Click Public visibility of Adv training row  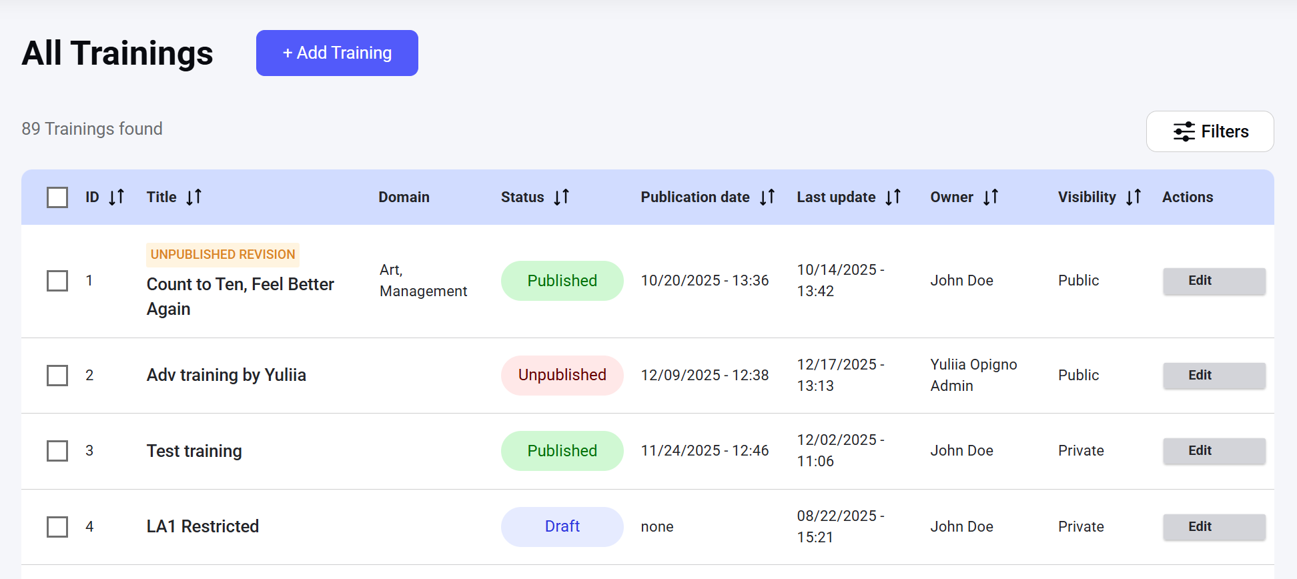pos(1078,376)
